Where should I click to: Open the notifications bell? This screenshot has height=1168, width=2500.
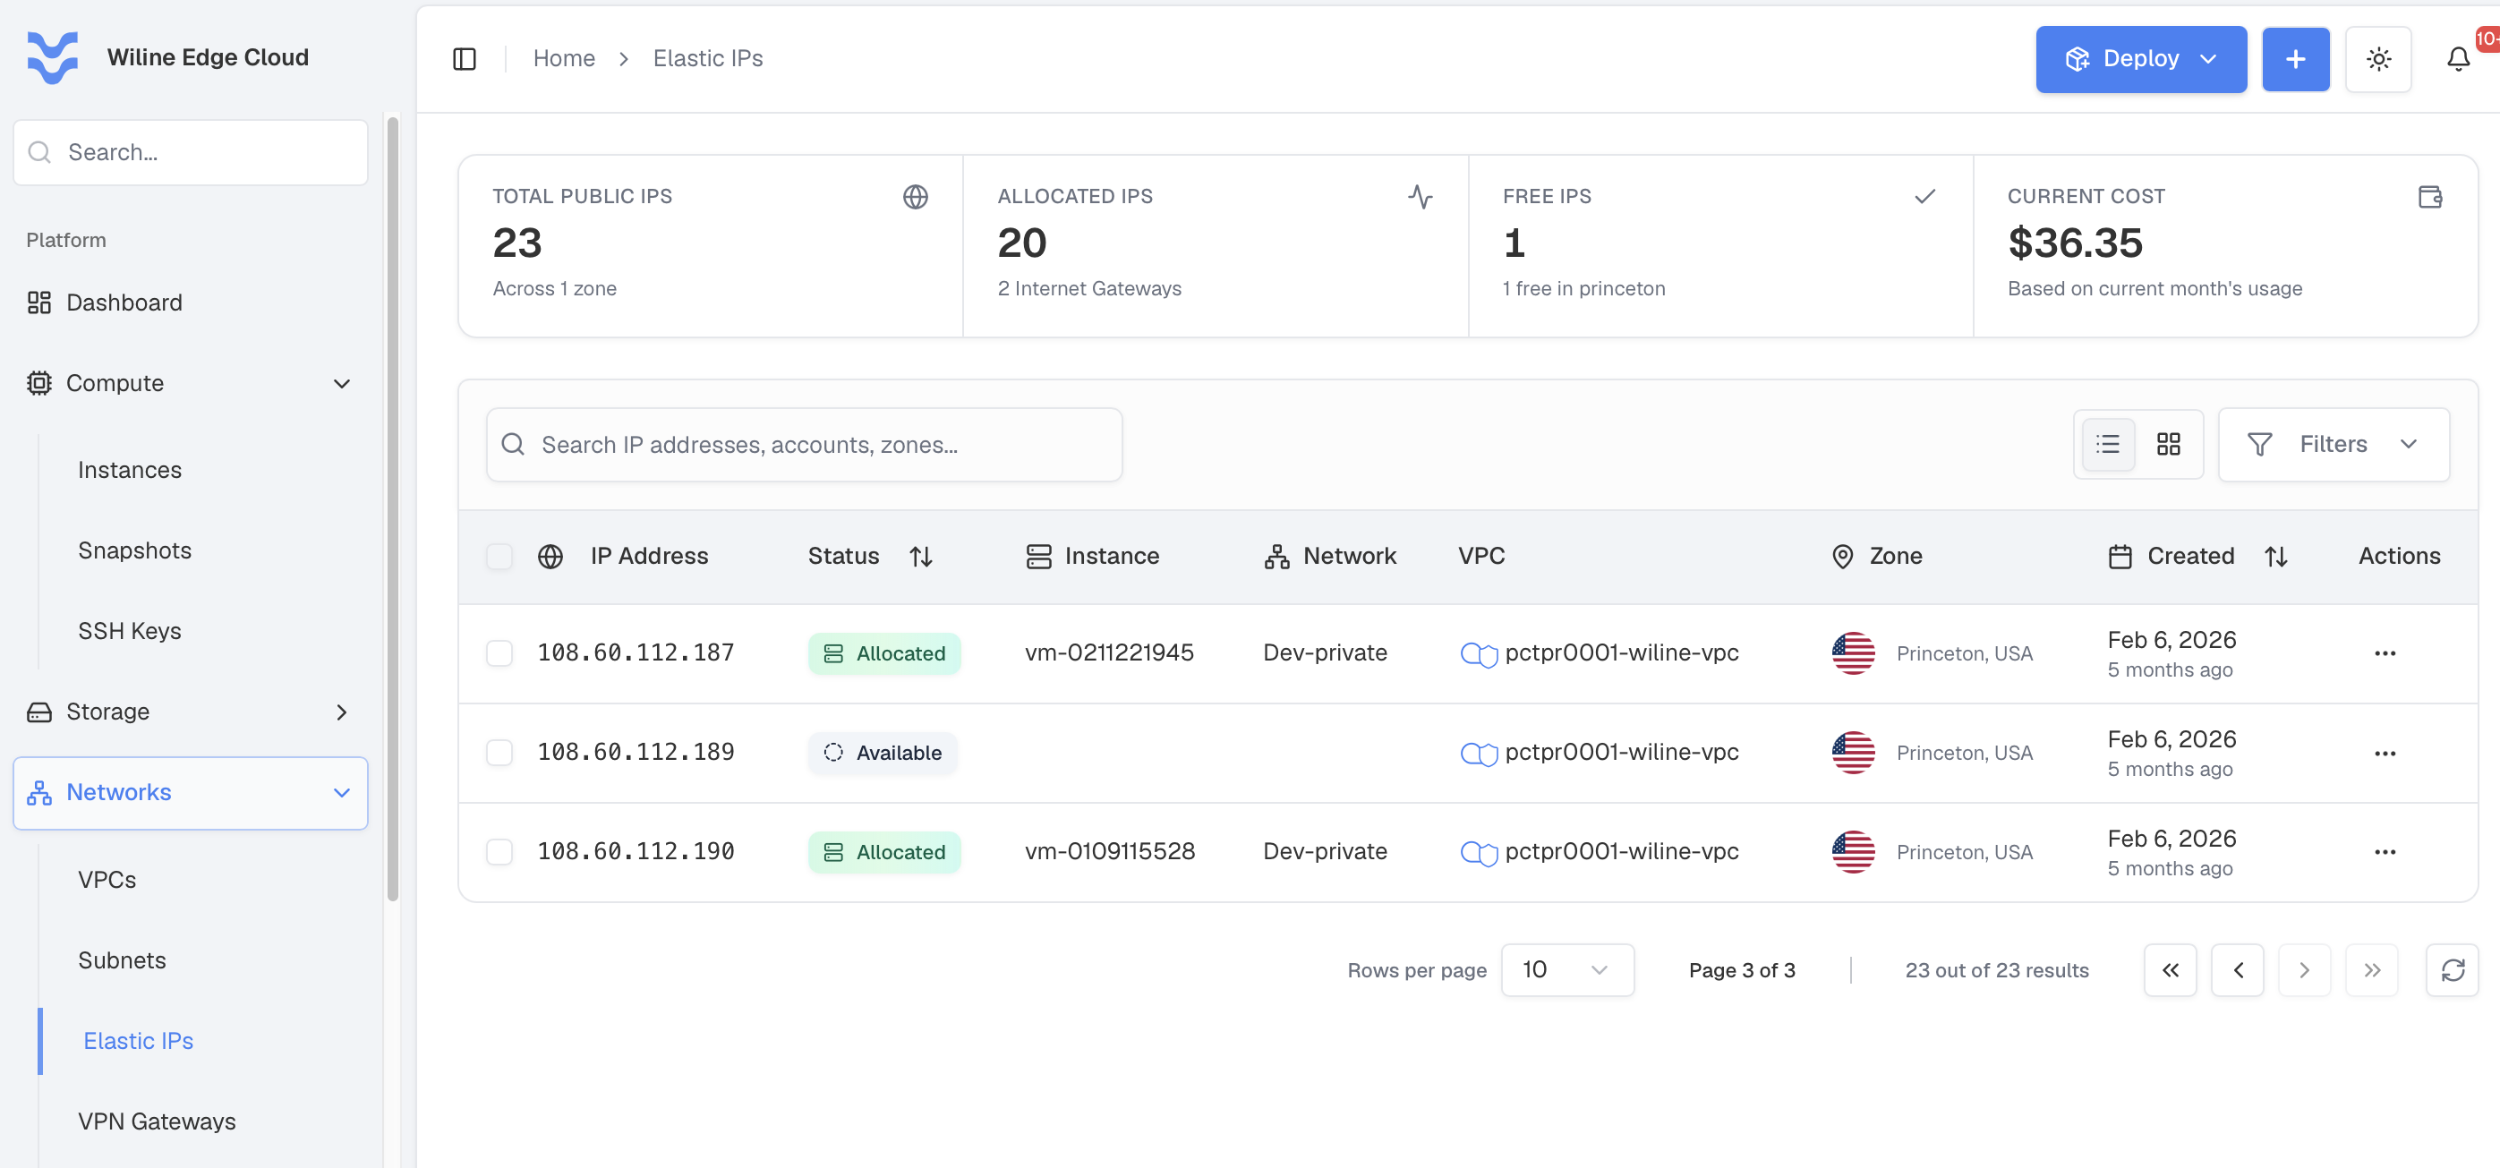(2457, 59)
